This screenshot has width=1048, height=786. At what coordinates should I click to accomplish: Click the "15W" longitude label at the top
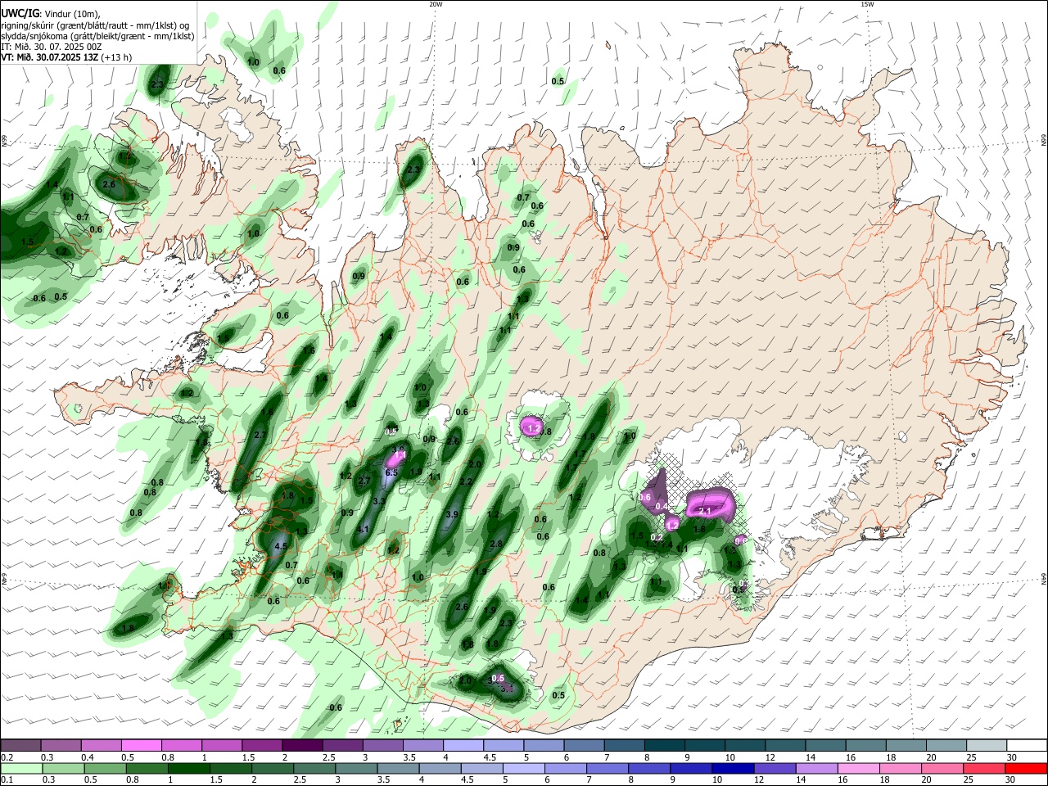867,4
